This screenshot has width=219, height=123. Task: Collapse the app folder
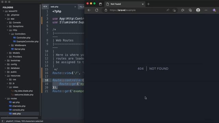click(x=5, y=19)
